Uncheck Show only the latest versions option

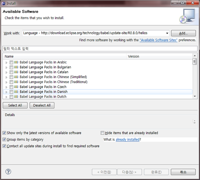pos(4,133)
